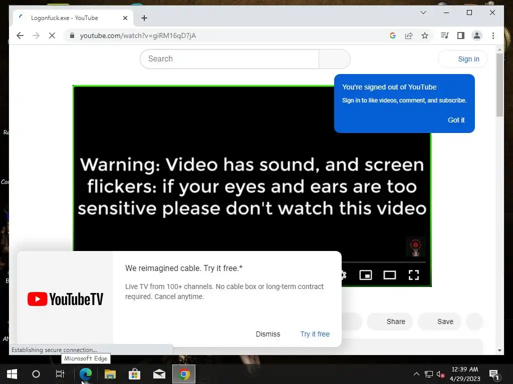513x384 pixels.
Task: Show hidden system tray icons
Action: pyautogui.click(x=416, y=374)
